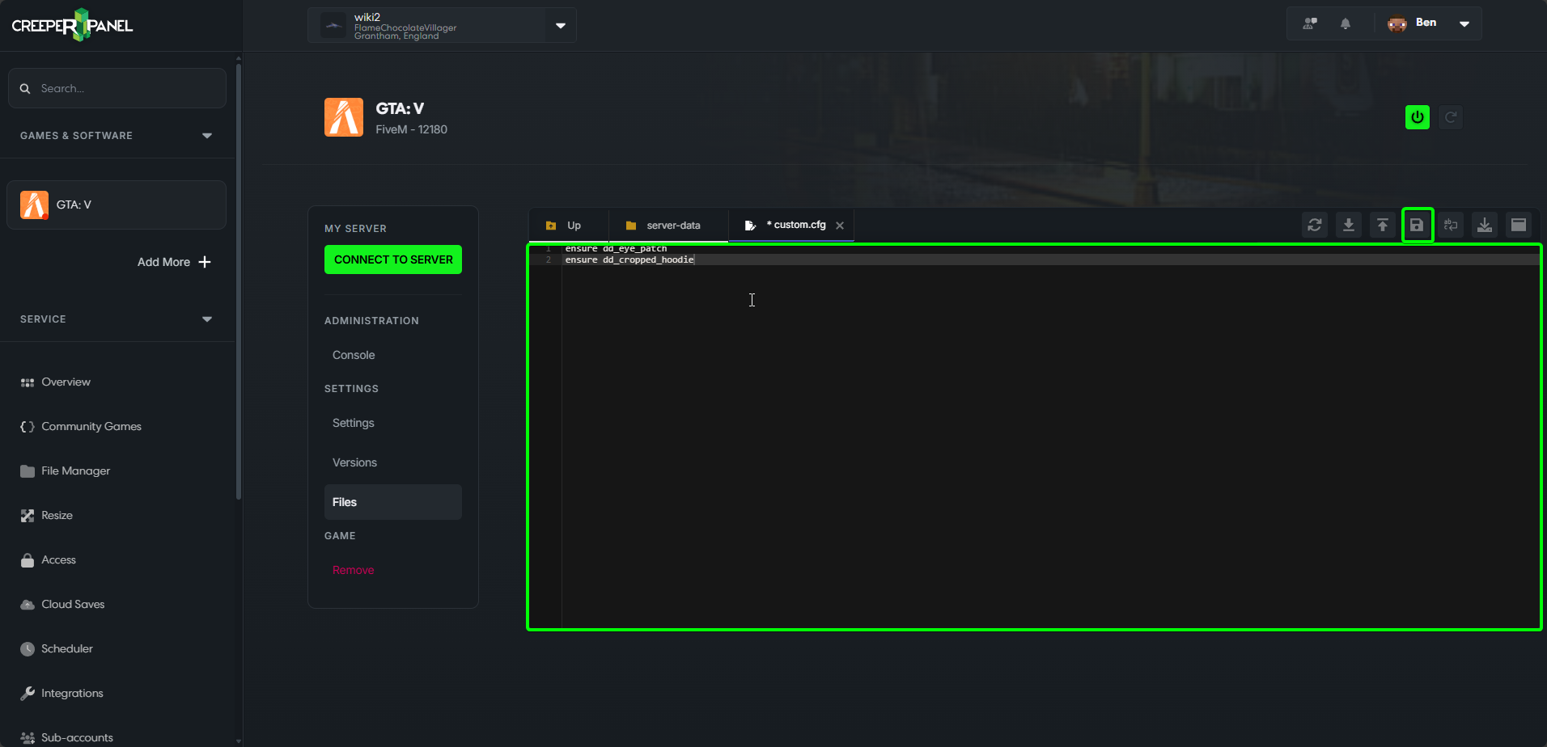The height and width of the screenshot is (747, 1547).
Task: Download the current file with the download icon
Action: (x=1349, y=225)
